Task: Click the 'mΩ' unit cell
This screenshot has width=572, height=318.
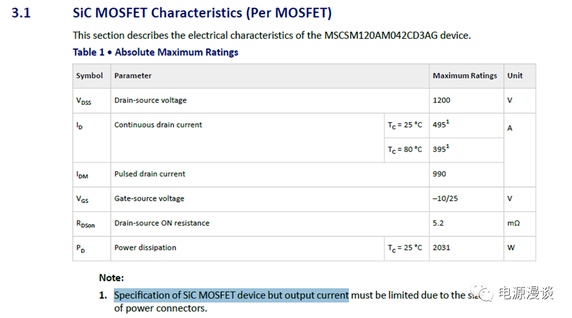Action: pos(513,224)
